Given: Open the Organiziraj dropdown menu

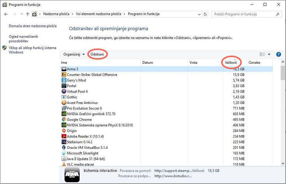Looking at the screenshot, I should 74,54.
